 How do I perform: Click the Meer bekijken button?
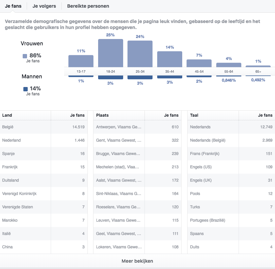click(x=137, y=261)
